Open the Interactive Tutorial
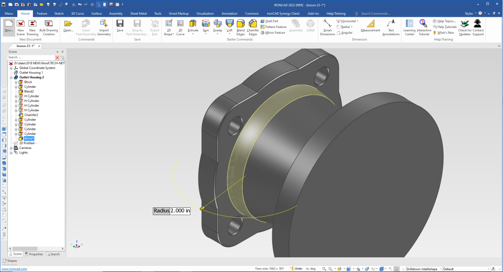Screen dimensions: 503x272 coord(423,24)
